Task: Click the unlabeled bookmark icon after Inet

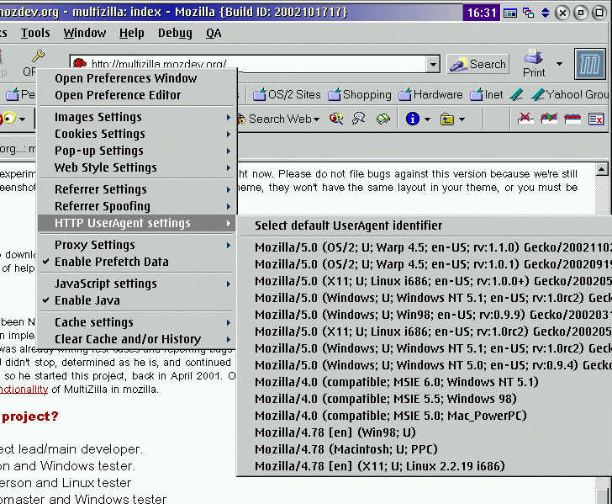Action: 516,94
